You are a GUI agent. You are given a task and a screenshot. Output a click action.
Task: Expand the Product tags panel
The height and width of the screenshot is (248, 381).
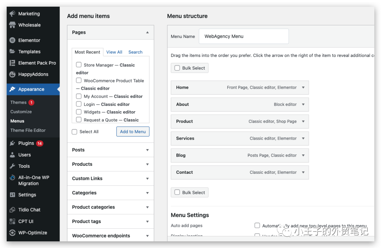pyautogui.click(x=147, y=221)
